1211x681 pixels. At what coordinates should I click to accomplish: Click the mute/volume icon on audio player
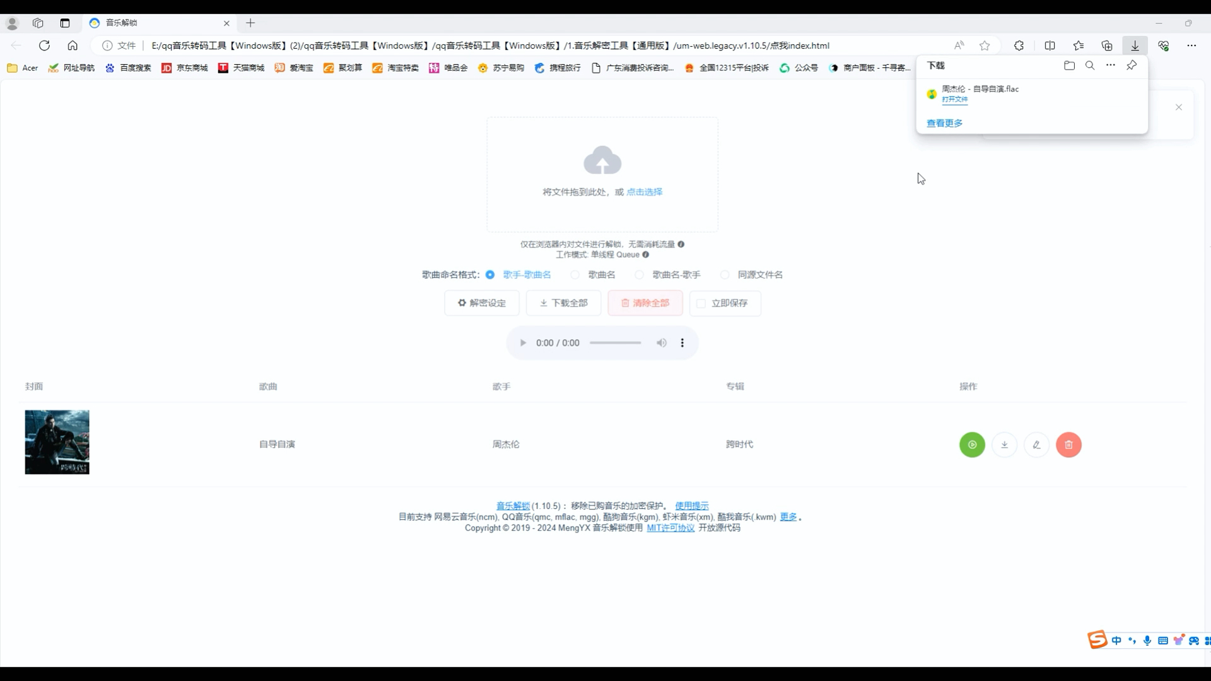pyautogui.click(x=661, y=342)
